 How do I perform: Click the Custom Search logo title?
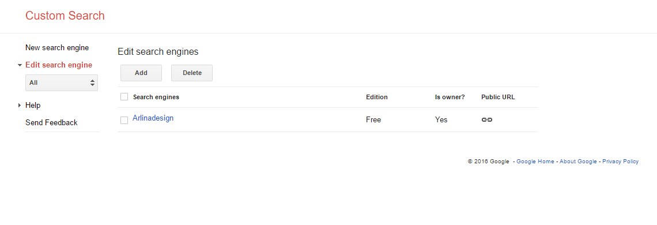(x=65, y=16)
